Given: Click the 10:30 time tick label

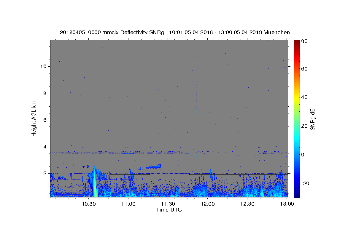Looking at the screenshot, I should tap(89, 204).
